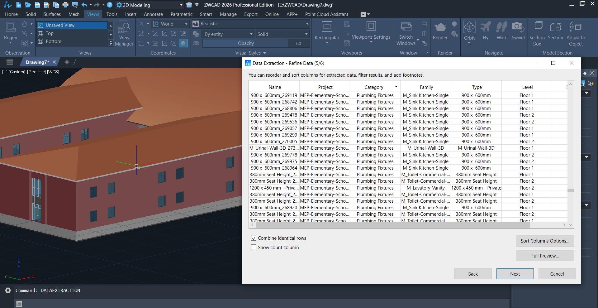
Task: Open the Section Box tool
Action: click(x=537, y=27)
